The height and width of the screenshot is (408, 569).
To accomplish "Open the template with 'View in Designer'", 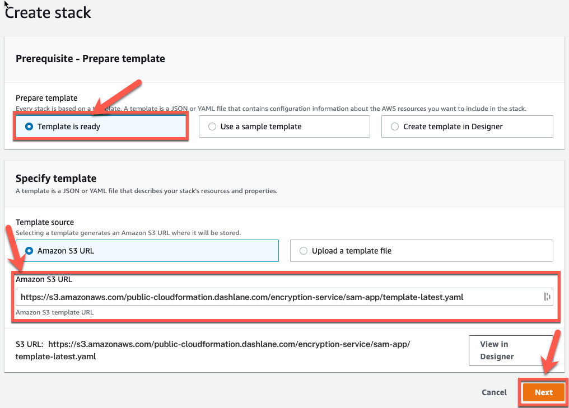I will 511,350.
